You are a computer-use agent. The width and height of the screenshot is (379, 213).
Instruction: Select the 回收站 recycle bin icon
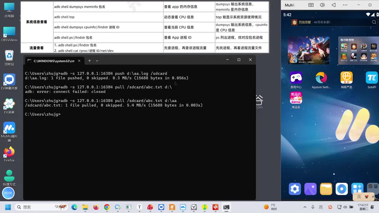[x=9, y=58]
